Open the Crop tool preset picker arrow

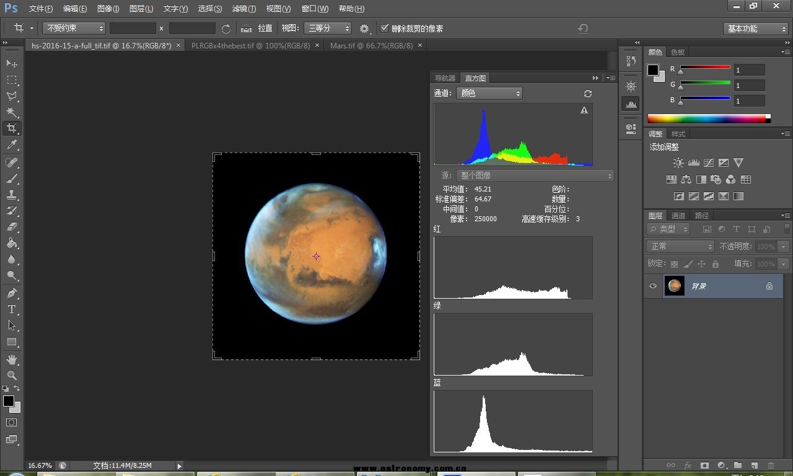tap(32, 29)
